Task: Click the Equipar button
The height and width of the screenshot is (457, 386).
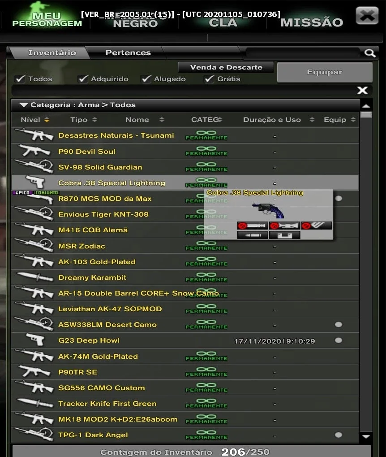Action: 325,72
